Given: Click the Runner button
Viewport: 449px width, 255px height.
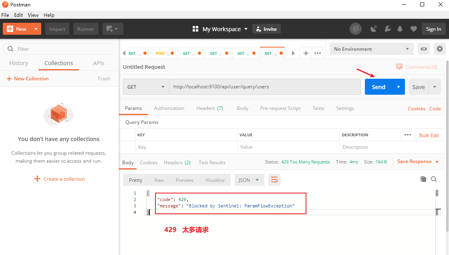Looking at the screenshot, I should 86,29.
